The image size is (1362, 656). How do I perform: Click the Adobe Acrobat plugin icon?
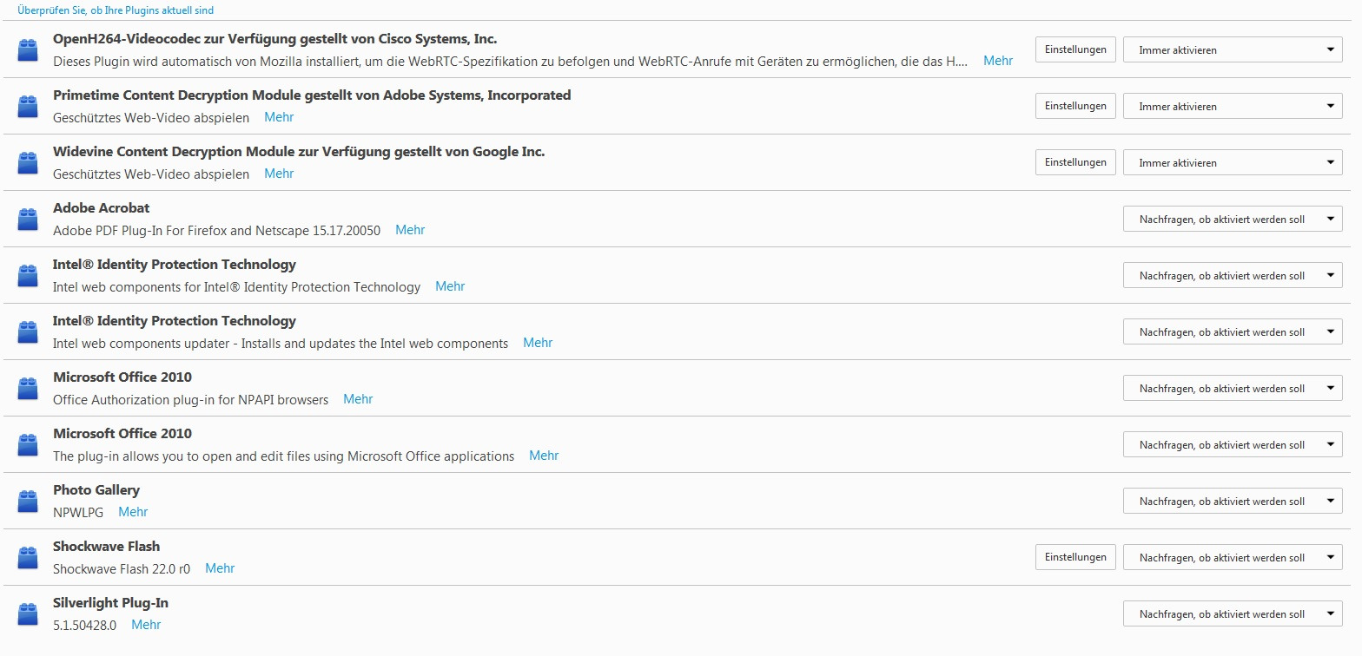pyautogui.click(x=28, y=220)
